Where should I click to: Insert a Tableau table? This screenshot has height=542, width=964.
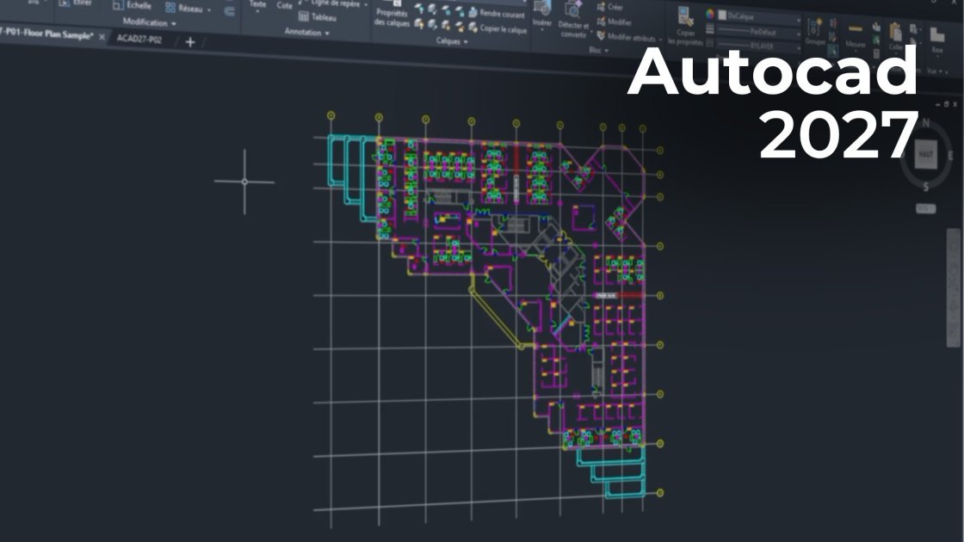coord(318,17)
